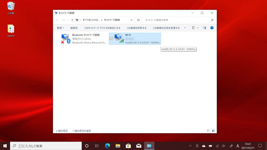
Task: Click このネットワーク デバイスを無効にする
Action: coord(102,28)
